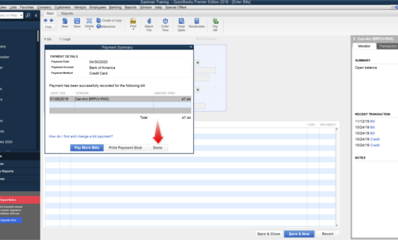Click the Print icon
Image resolution: width=398 pixels, height=240 pixels.
[x=133, y=21]
